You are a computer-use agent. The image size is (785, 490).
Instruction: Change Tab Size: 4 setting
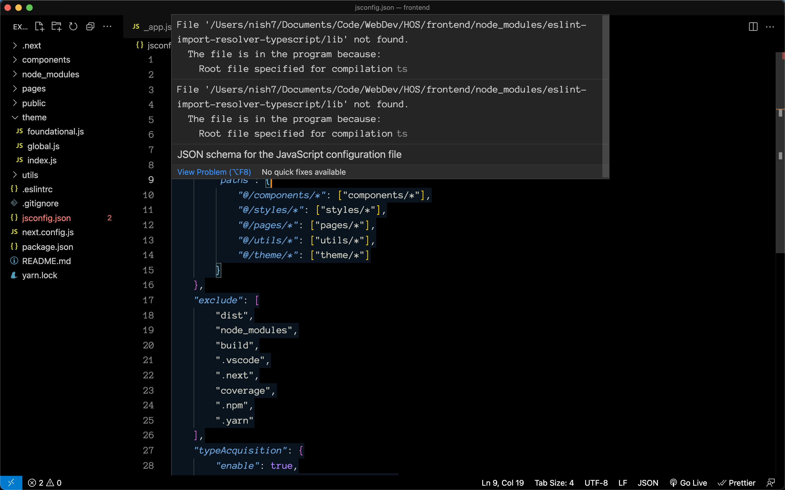click(554, 483)
